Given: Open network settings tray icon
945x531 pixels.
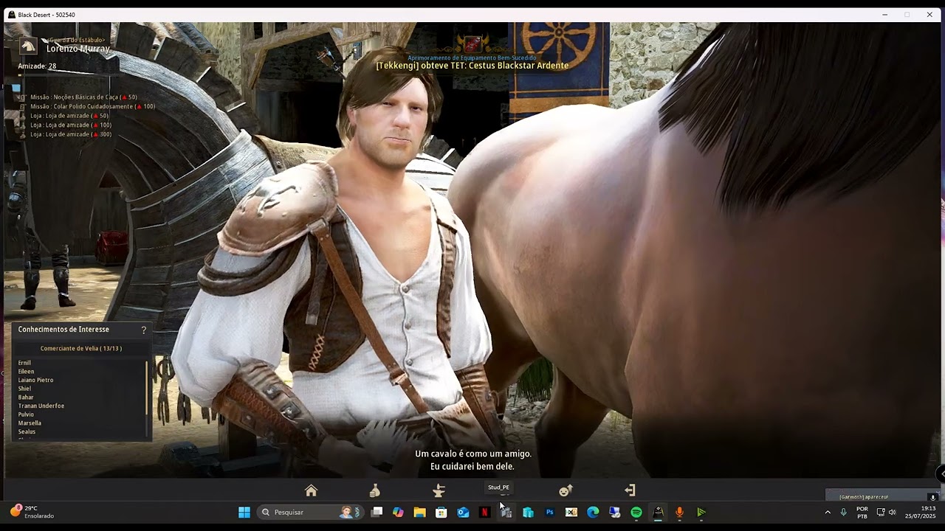Looking at the screenshot, I should point(881,512).
